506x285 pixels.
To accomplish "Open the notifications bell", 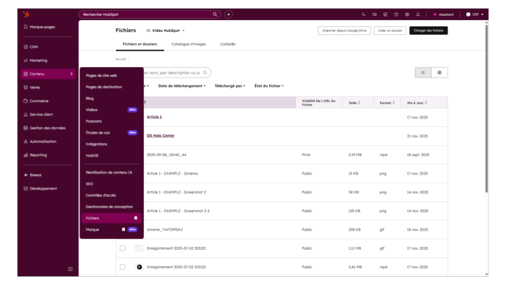I will pyautogui.click(x=418, y=14).
